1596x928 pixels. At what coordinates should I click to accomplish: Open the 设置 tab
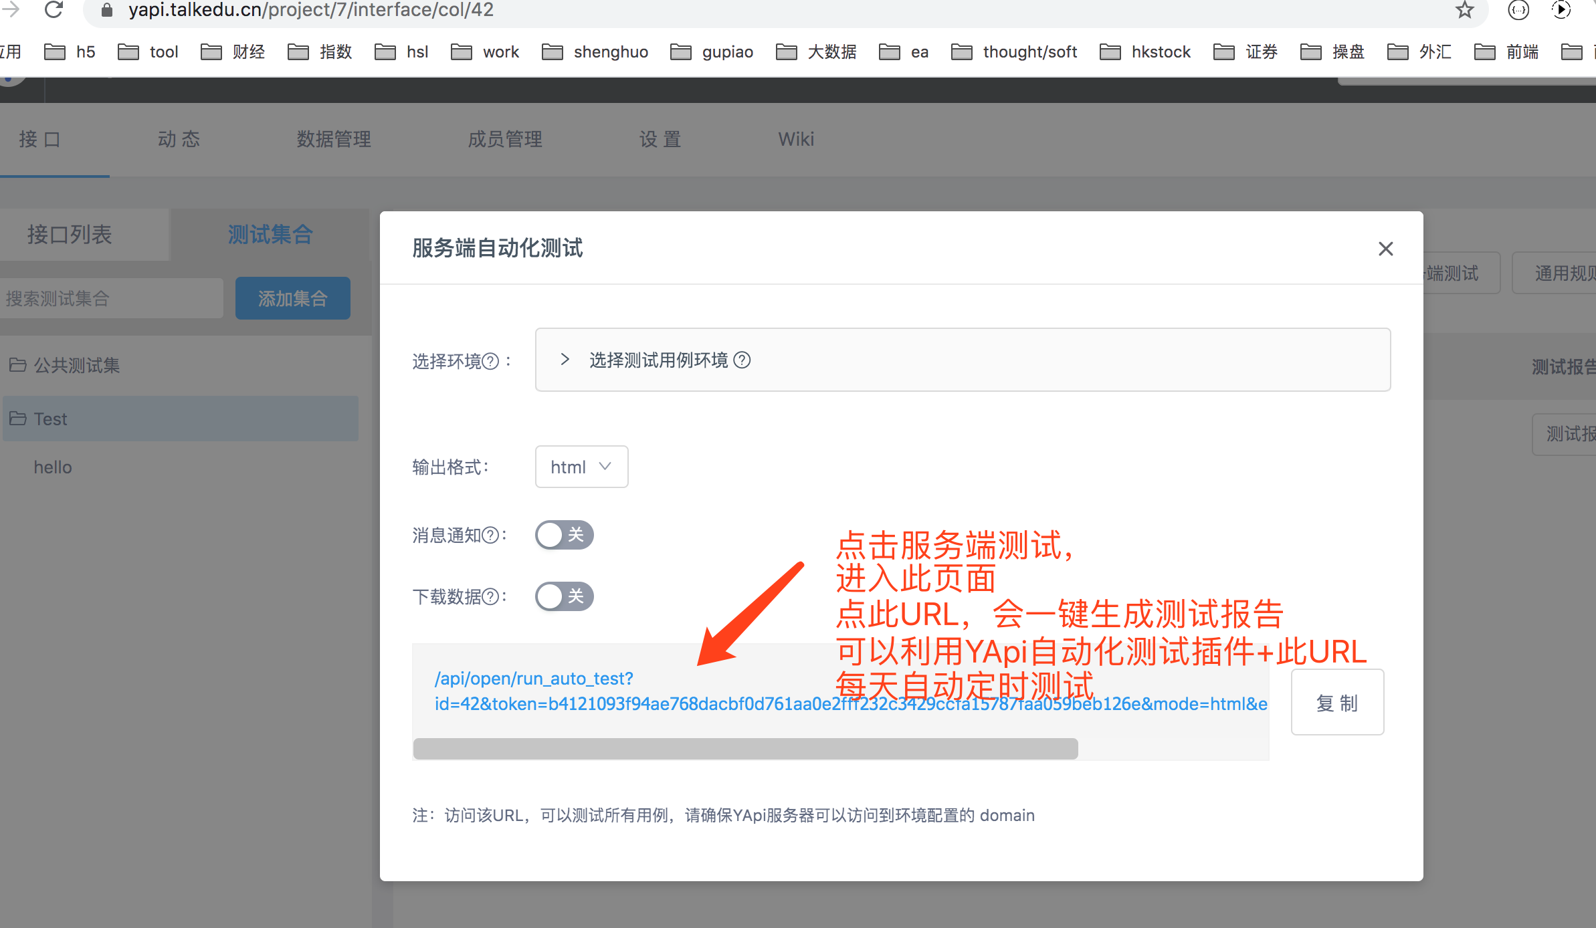point(661,139)
